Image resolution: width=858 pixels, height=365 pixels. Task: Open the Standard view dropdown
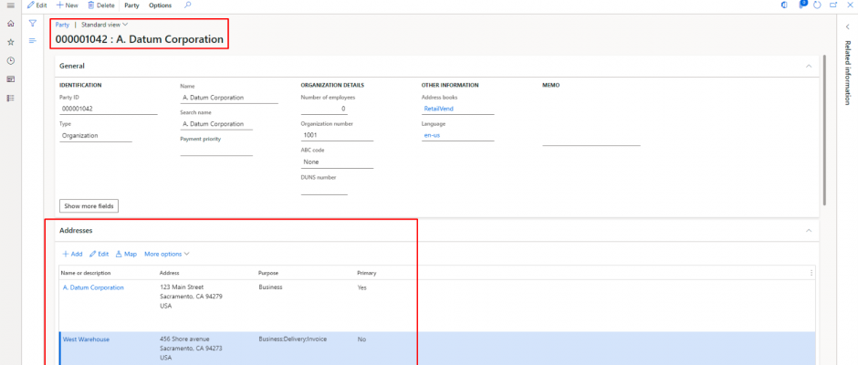coord(105,25)
